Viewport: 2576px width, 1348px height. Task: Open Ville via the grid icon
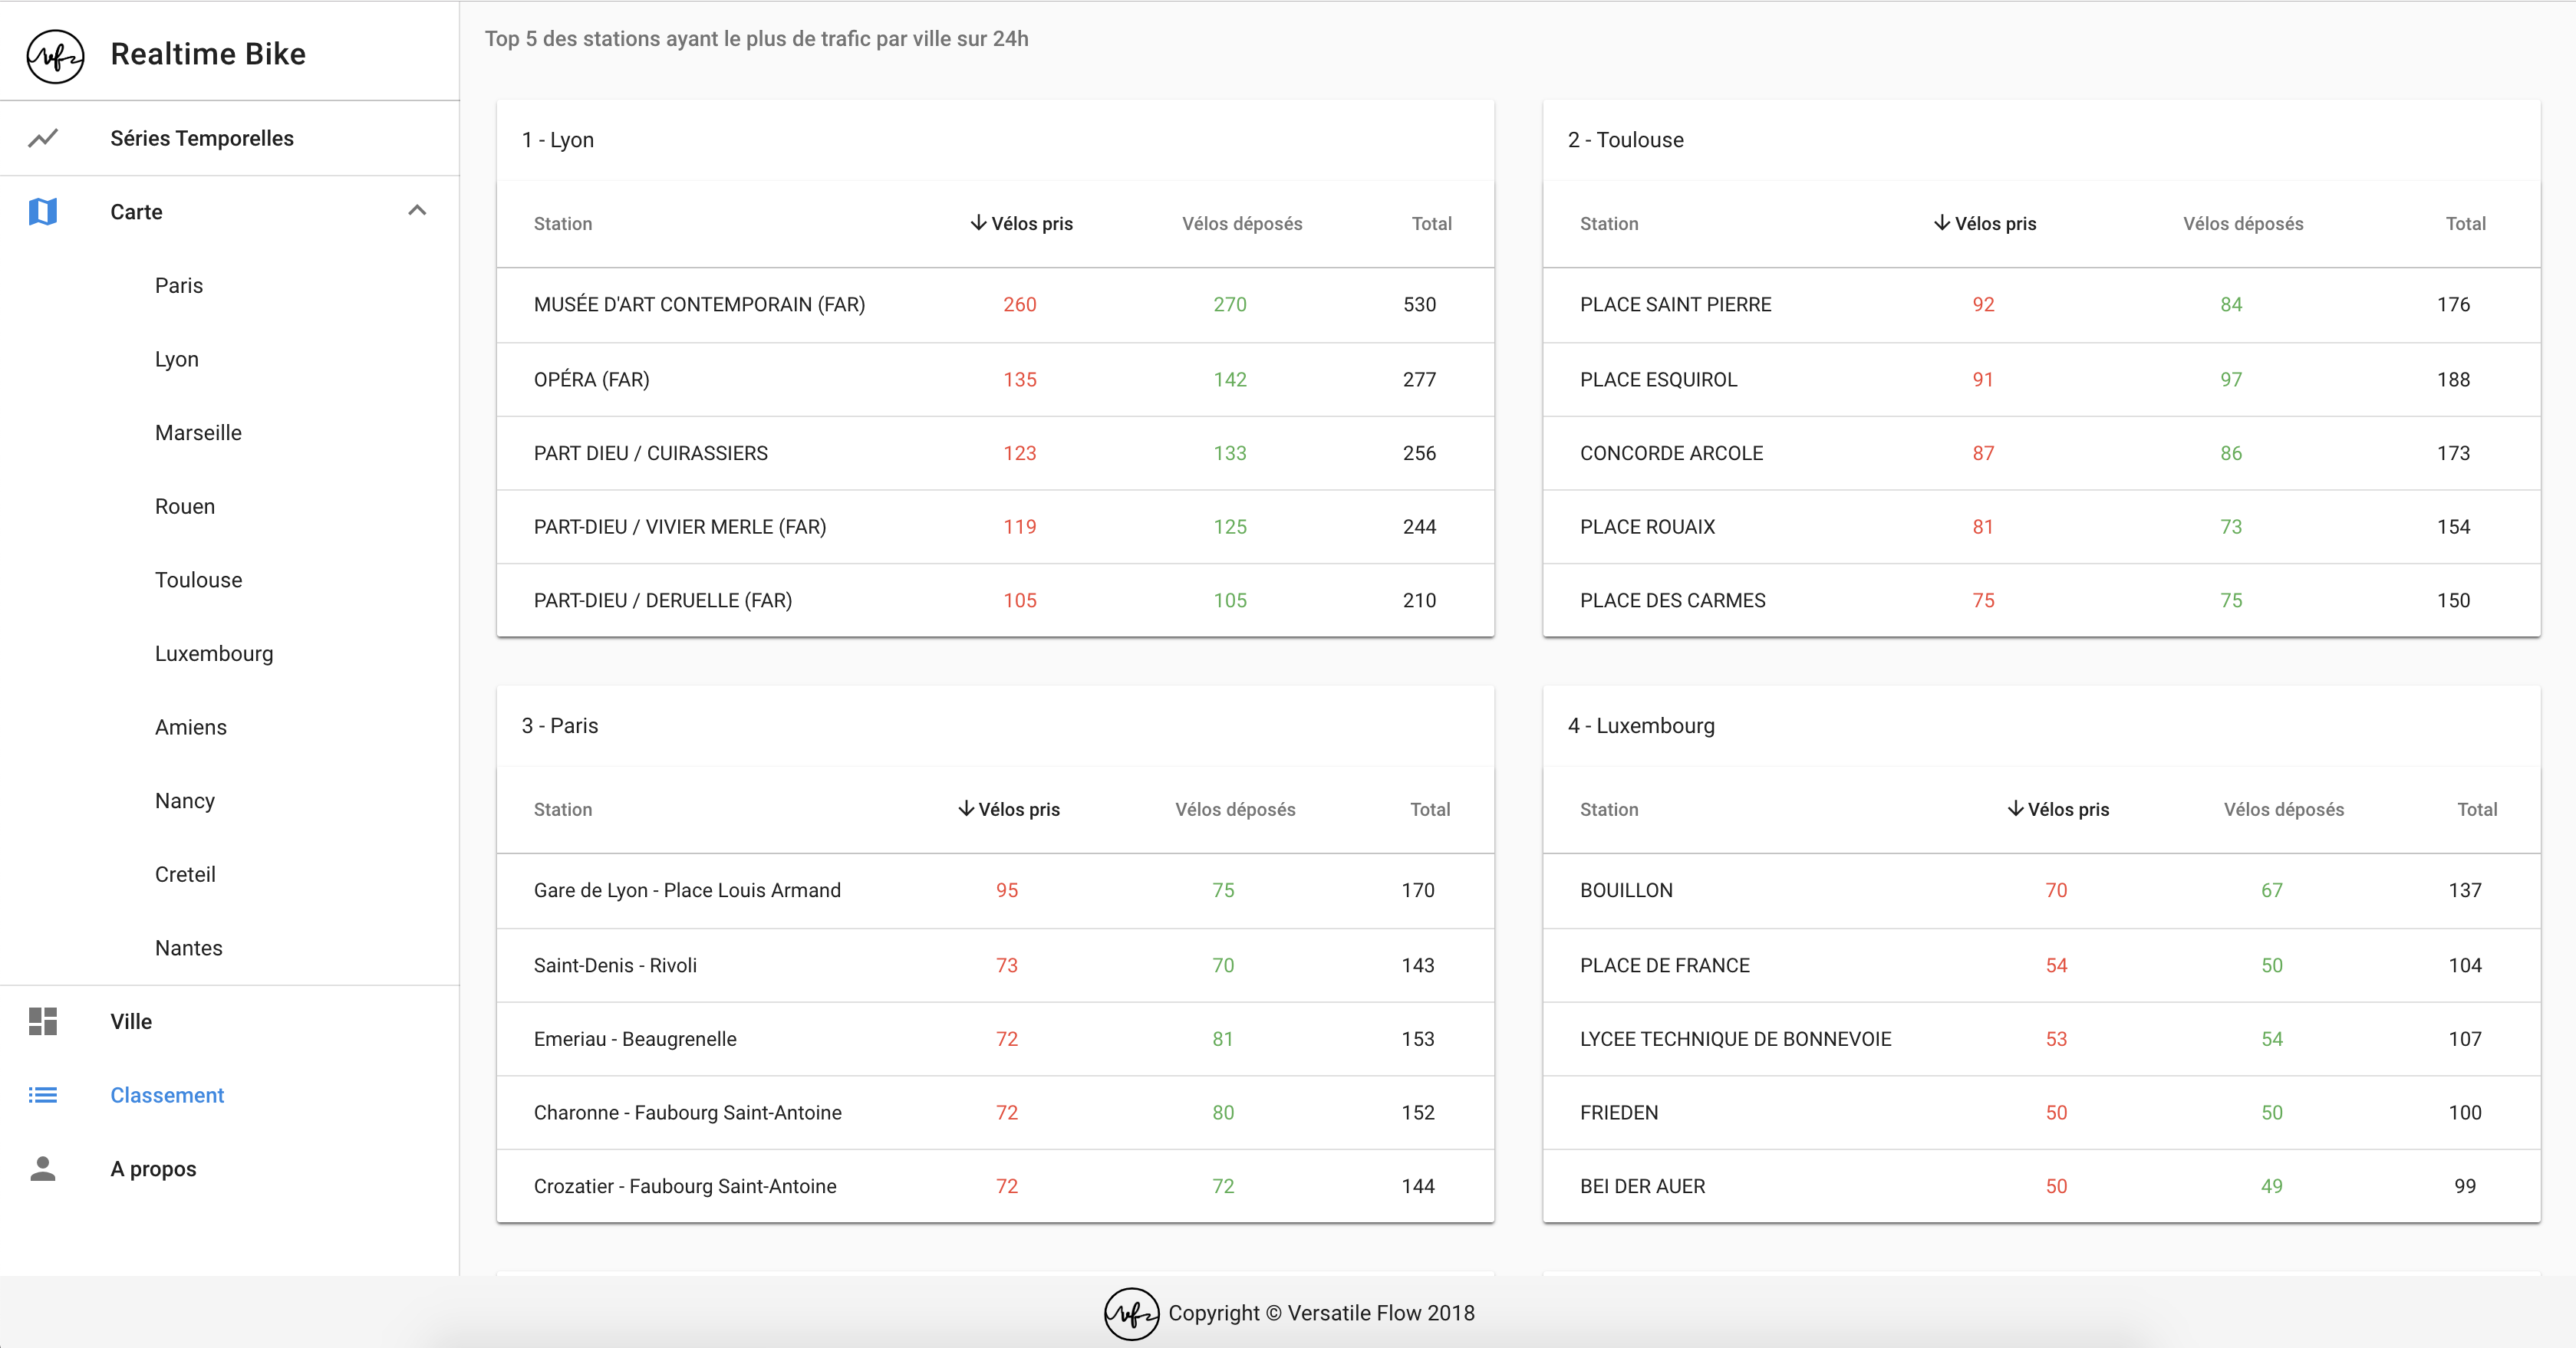pyautogui.click(x=44, y=1021)
